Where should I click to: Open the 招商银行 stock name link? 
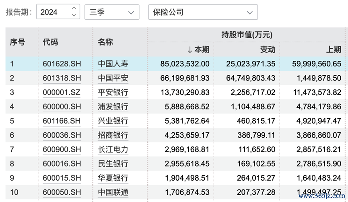pos(113,135)
